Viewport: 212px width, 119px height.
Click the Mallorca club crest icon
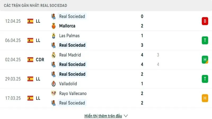[x=54, y=26]
